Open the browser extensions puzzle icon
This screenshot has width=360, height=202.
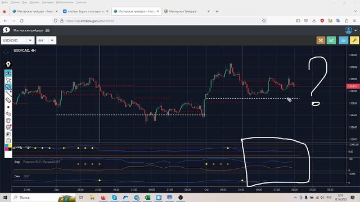click(x=346, y=21)
